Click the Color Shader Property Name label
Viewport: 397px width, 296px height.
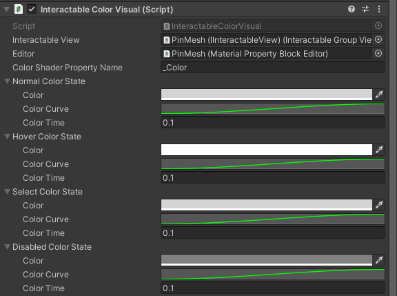tap(68, 68)
